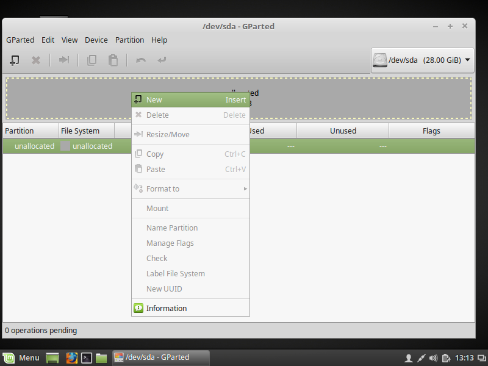This screenshot has height=366, width=488.
Task: Click the gray unallocated file system swatch
Action: [65, 146]
